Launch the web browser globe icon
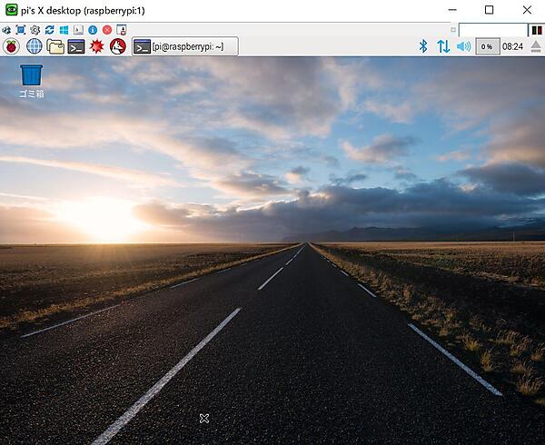Screen dimensions: 545x445 pyautogui.click(x=35, y=46)
